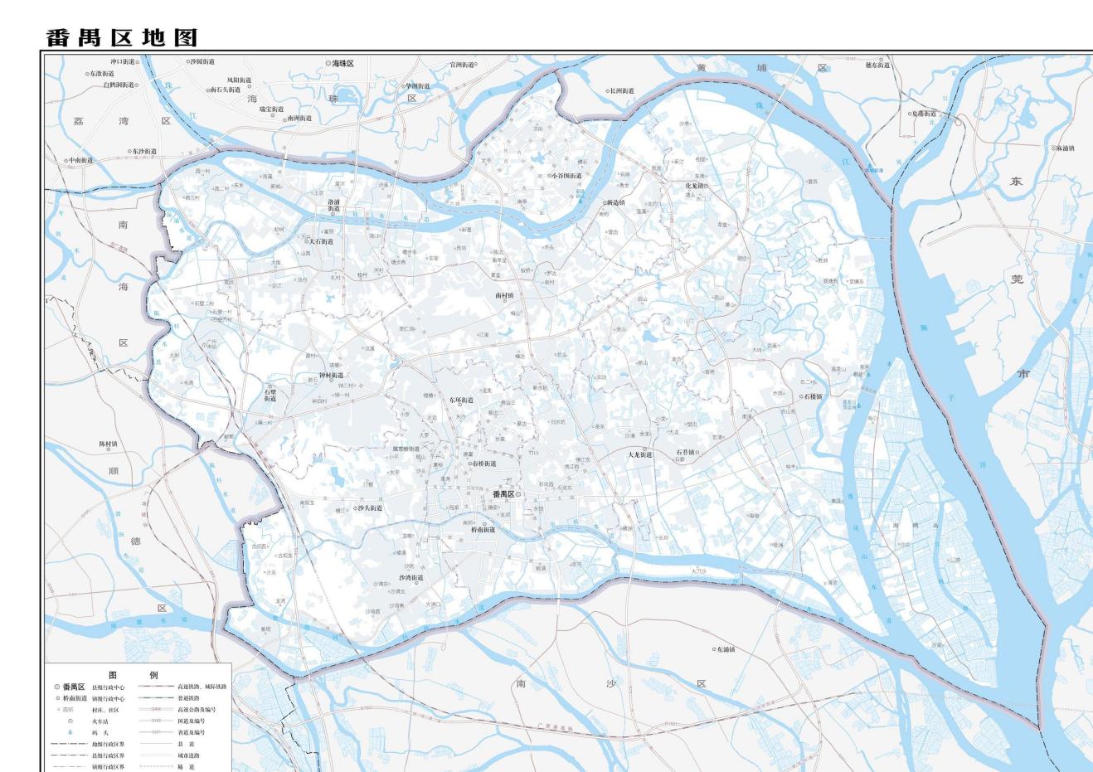Select the 县级行政中心 legend text
This screenshot has height=772, width=1093.
(109, 687)
